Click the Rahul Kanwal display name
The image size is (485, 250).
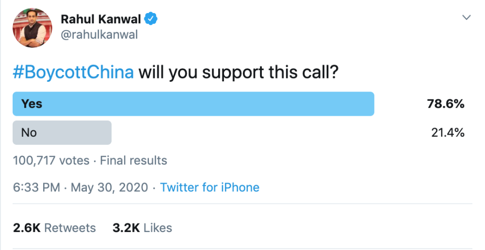pyautogui.click(x=101, y=19)
